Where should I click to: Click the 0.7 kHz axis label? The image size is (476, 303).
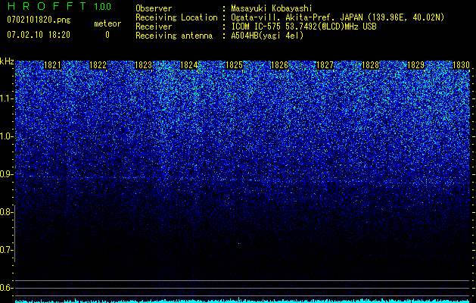point(7,250)
